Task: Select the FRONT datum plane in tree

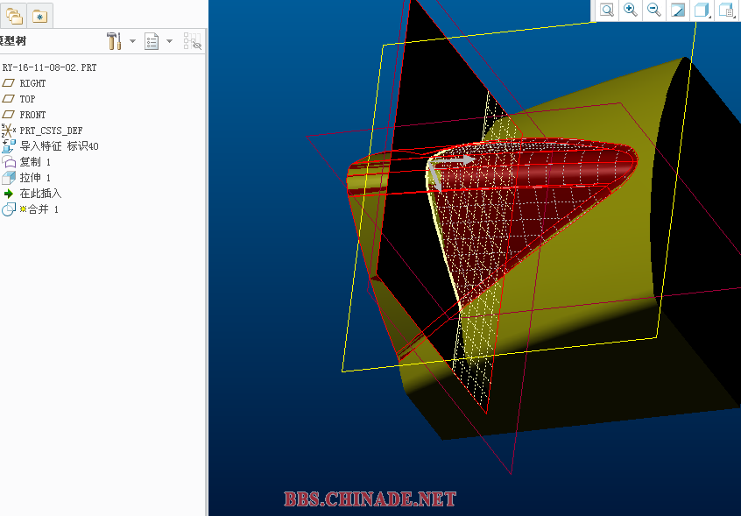Action: (32, 115)
